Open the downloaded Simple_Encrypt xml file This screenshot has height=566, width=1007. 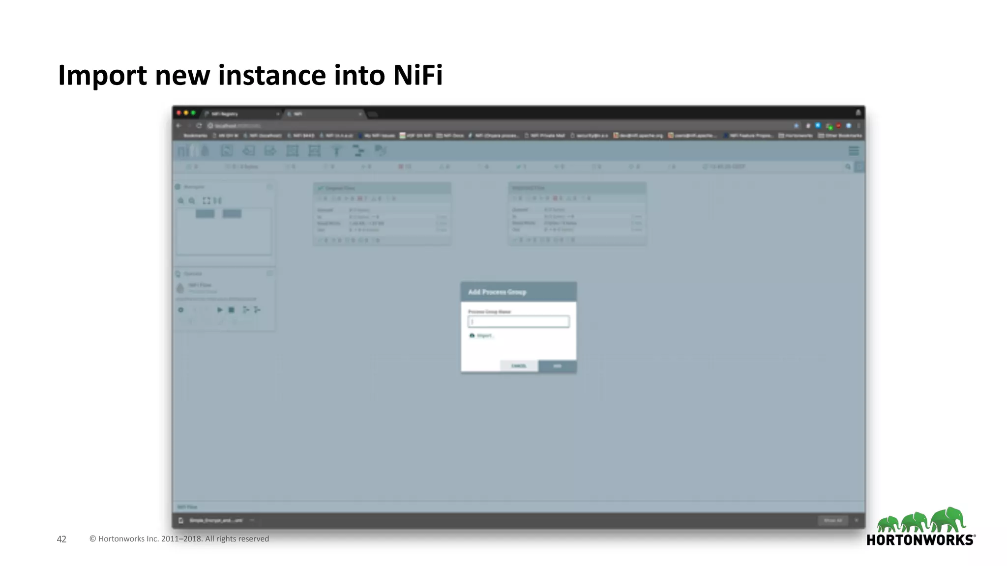coord(211,520)
